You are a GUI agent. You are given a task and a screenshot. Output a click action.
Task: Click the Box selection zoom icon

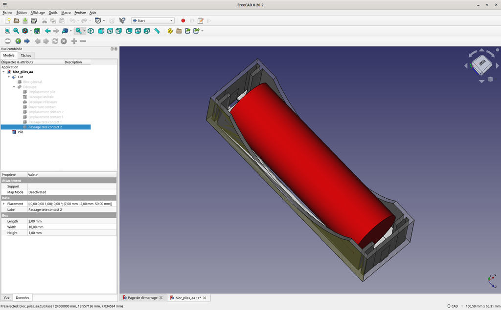(79, 31)
